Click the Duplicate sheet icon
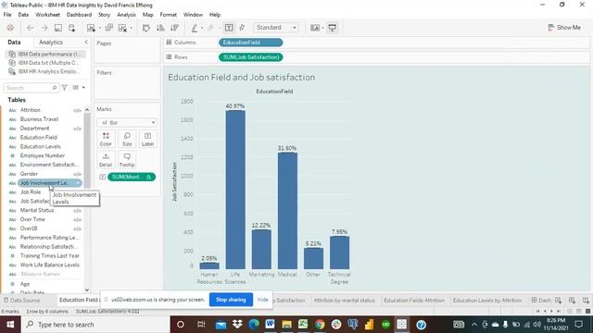 (x=109, y=28)
